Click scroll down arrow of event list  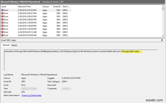(x=163, y=36)
